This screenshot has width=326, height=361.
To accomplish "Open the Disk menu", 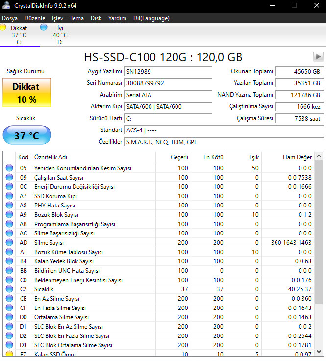I will point(96,18).
